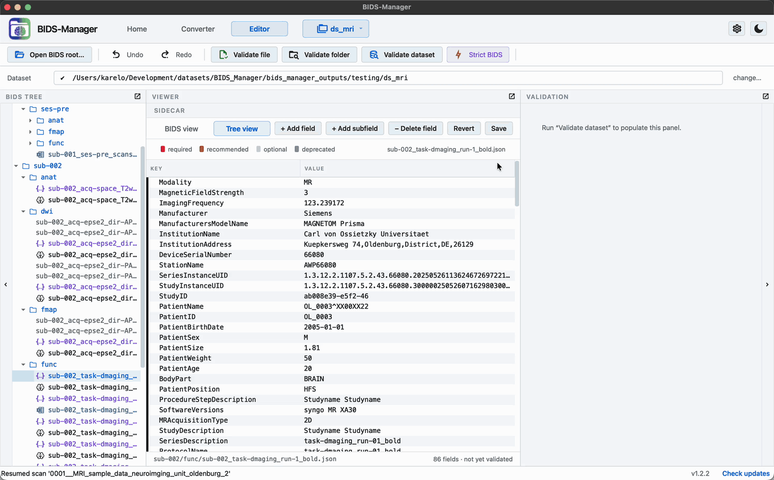Click the sub-002 folder icon
Screen dimensions: 774x480
tap(25, 166)
